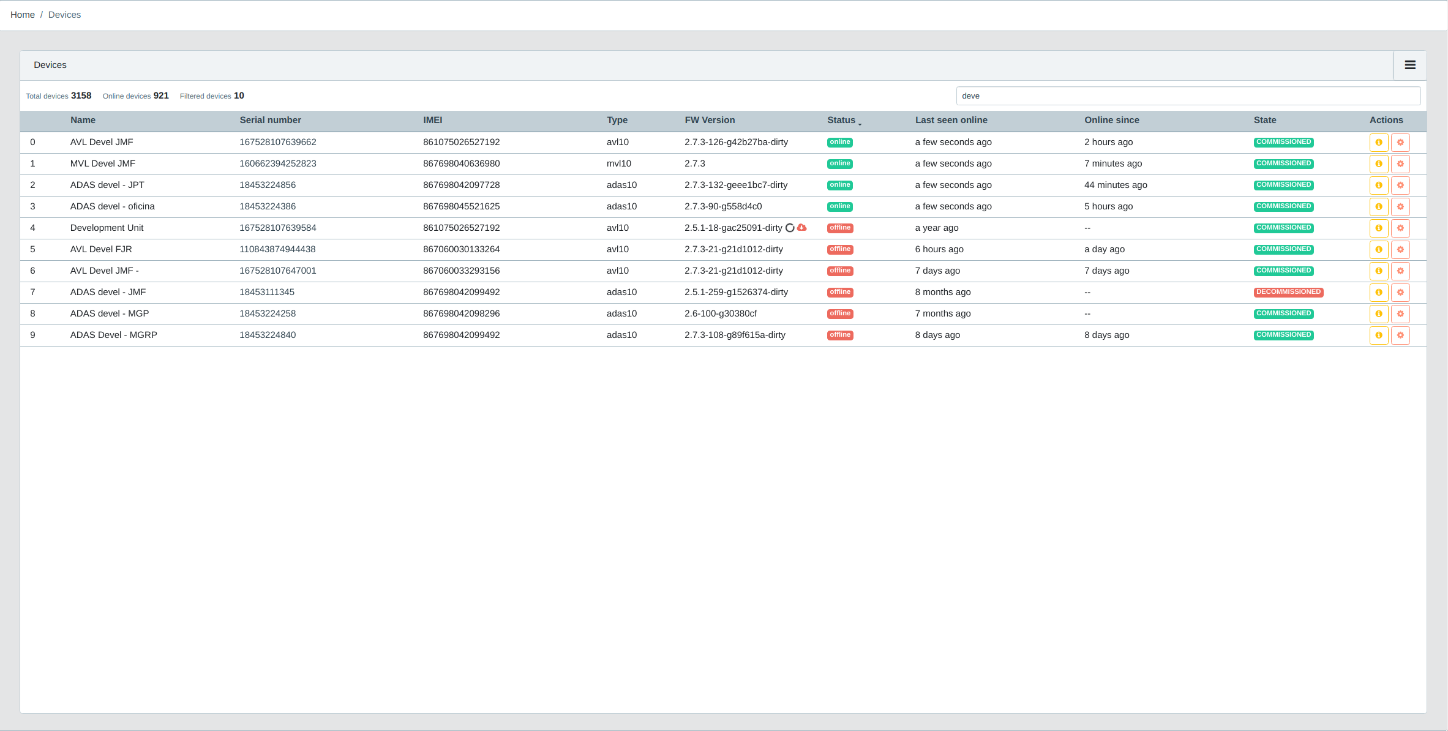This screenshot has height=731, width=1448.
Task: Open serial number link 110843874944438
Action: click(x=277, y=249)
